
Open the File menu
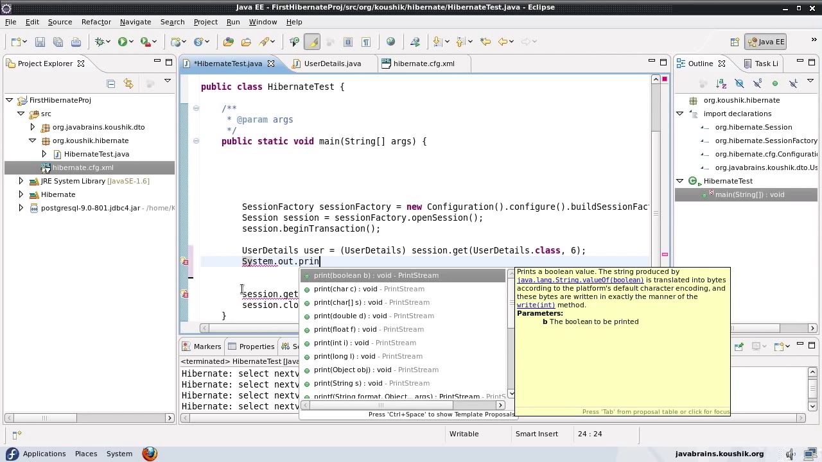pos(10,22)
